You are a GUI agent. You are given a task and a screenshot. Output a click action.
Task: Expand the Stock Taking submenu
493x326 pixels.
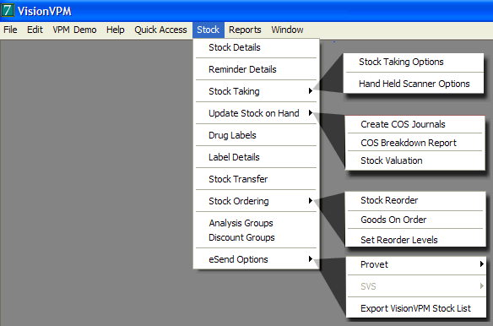tap(257, 91)
